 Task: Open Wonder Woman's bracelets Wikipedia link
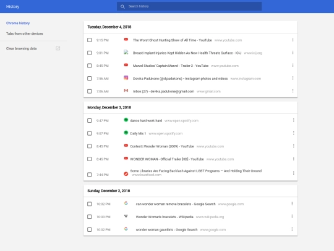pyautogui.click(x=165, y=217)
